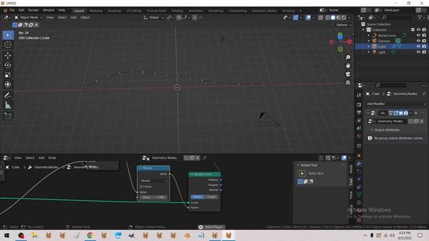Image resolution: width=429 pixels, height=241 pixels.
Task: Hide Camera with its eye icon
Action: point(418,41)
